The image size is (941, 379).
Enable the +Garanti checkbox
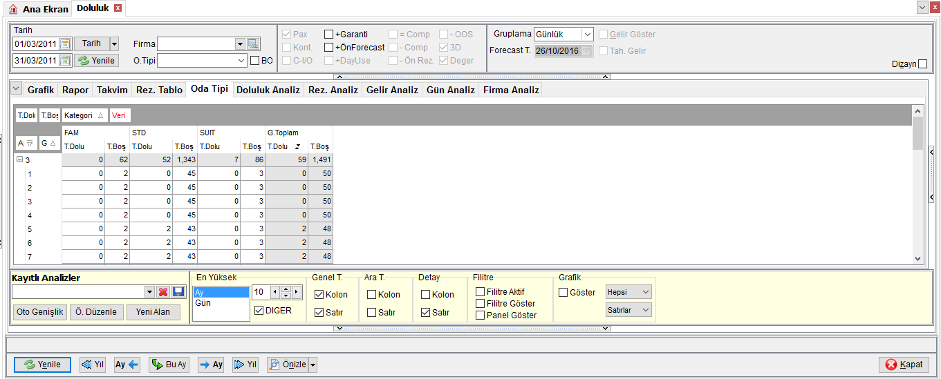click(x=328, y=34)
